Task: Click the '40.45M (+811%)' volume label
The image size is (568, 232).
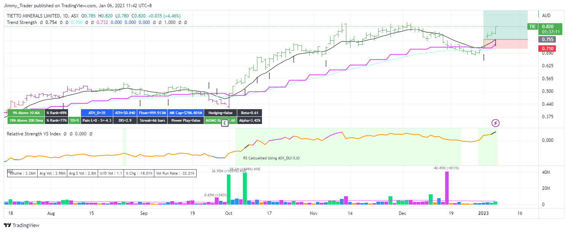Action: pyautogui.click(x=446, y=168)
